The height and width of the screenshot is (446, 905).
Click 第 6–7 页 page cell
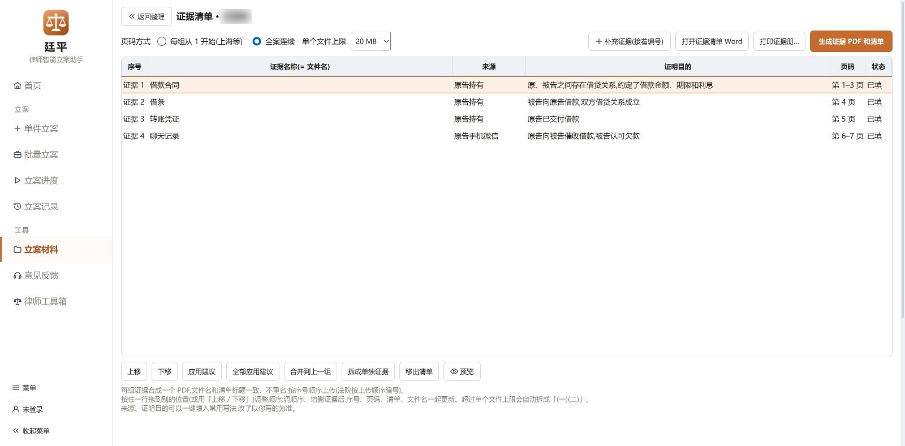tap(847, 136)
